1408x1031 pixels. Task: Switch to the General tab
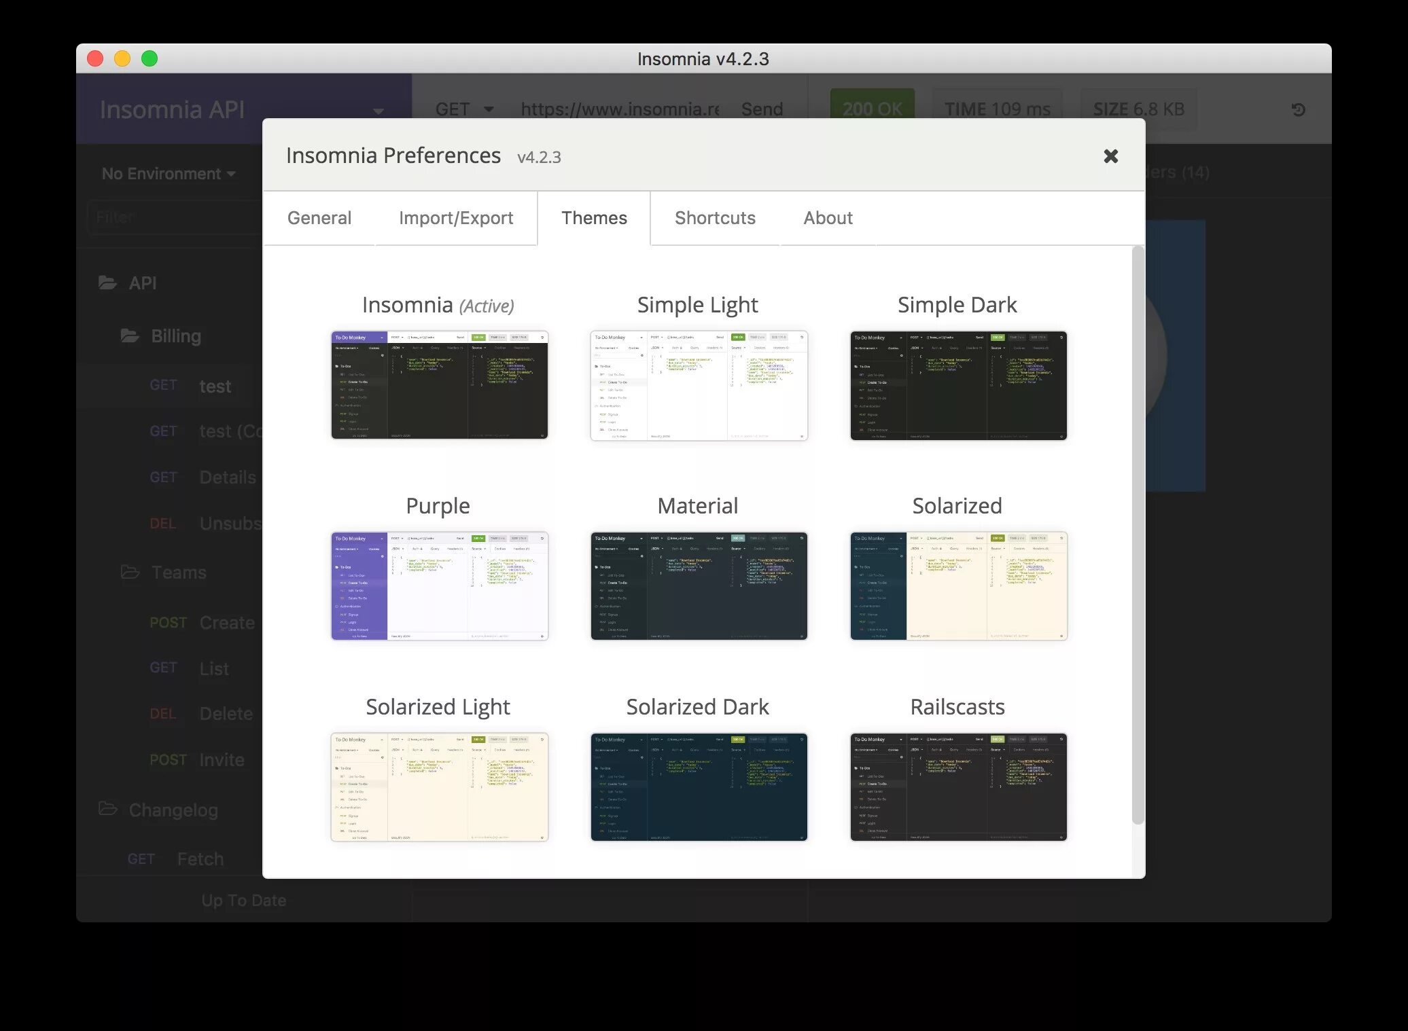[x=319, y=218]
